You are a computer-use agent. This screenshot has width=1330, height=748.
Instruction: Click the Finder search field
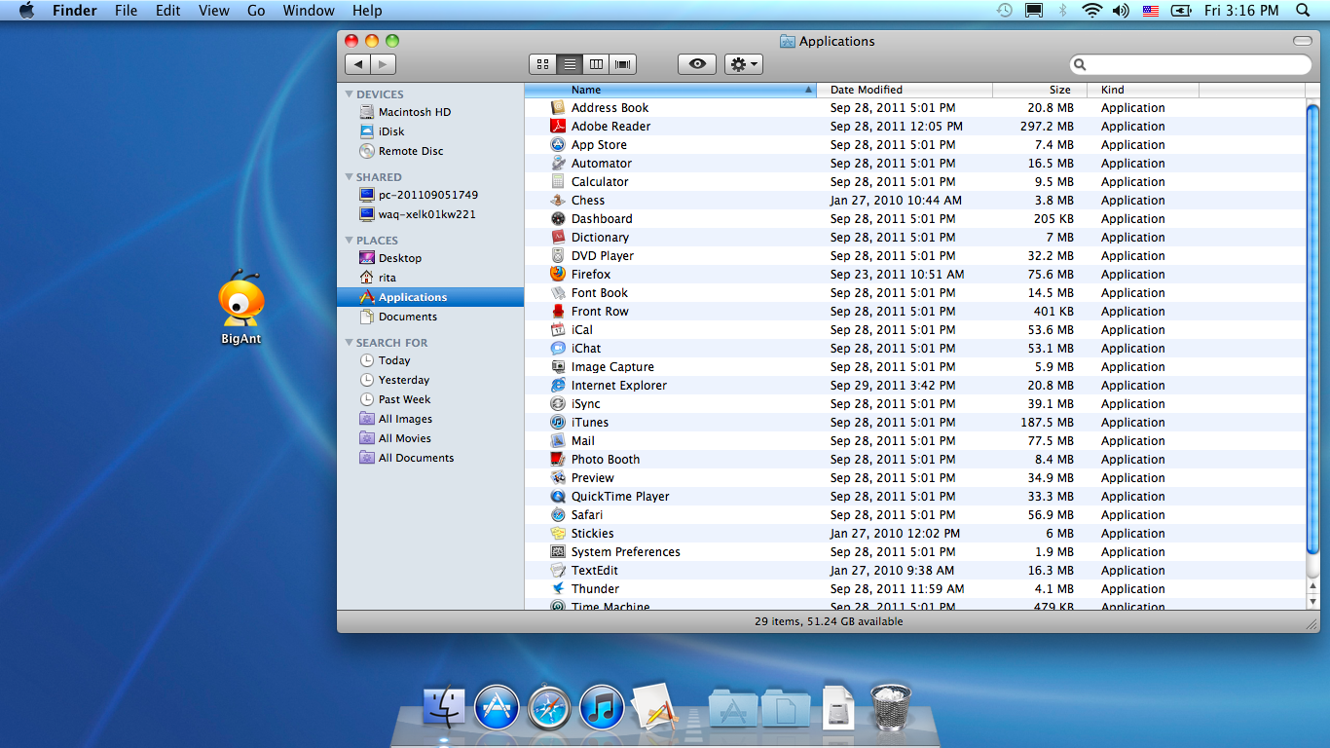1191,64
